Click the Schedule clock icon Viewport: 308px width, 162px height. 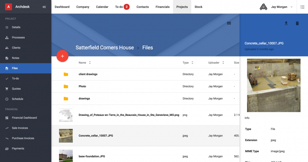7,99
